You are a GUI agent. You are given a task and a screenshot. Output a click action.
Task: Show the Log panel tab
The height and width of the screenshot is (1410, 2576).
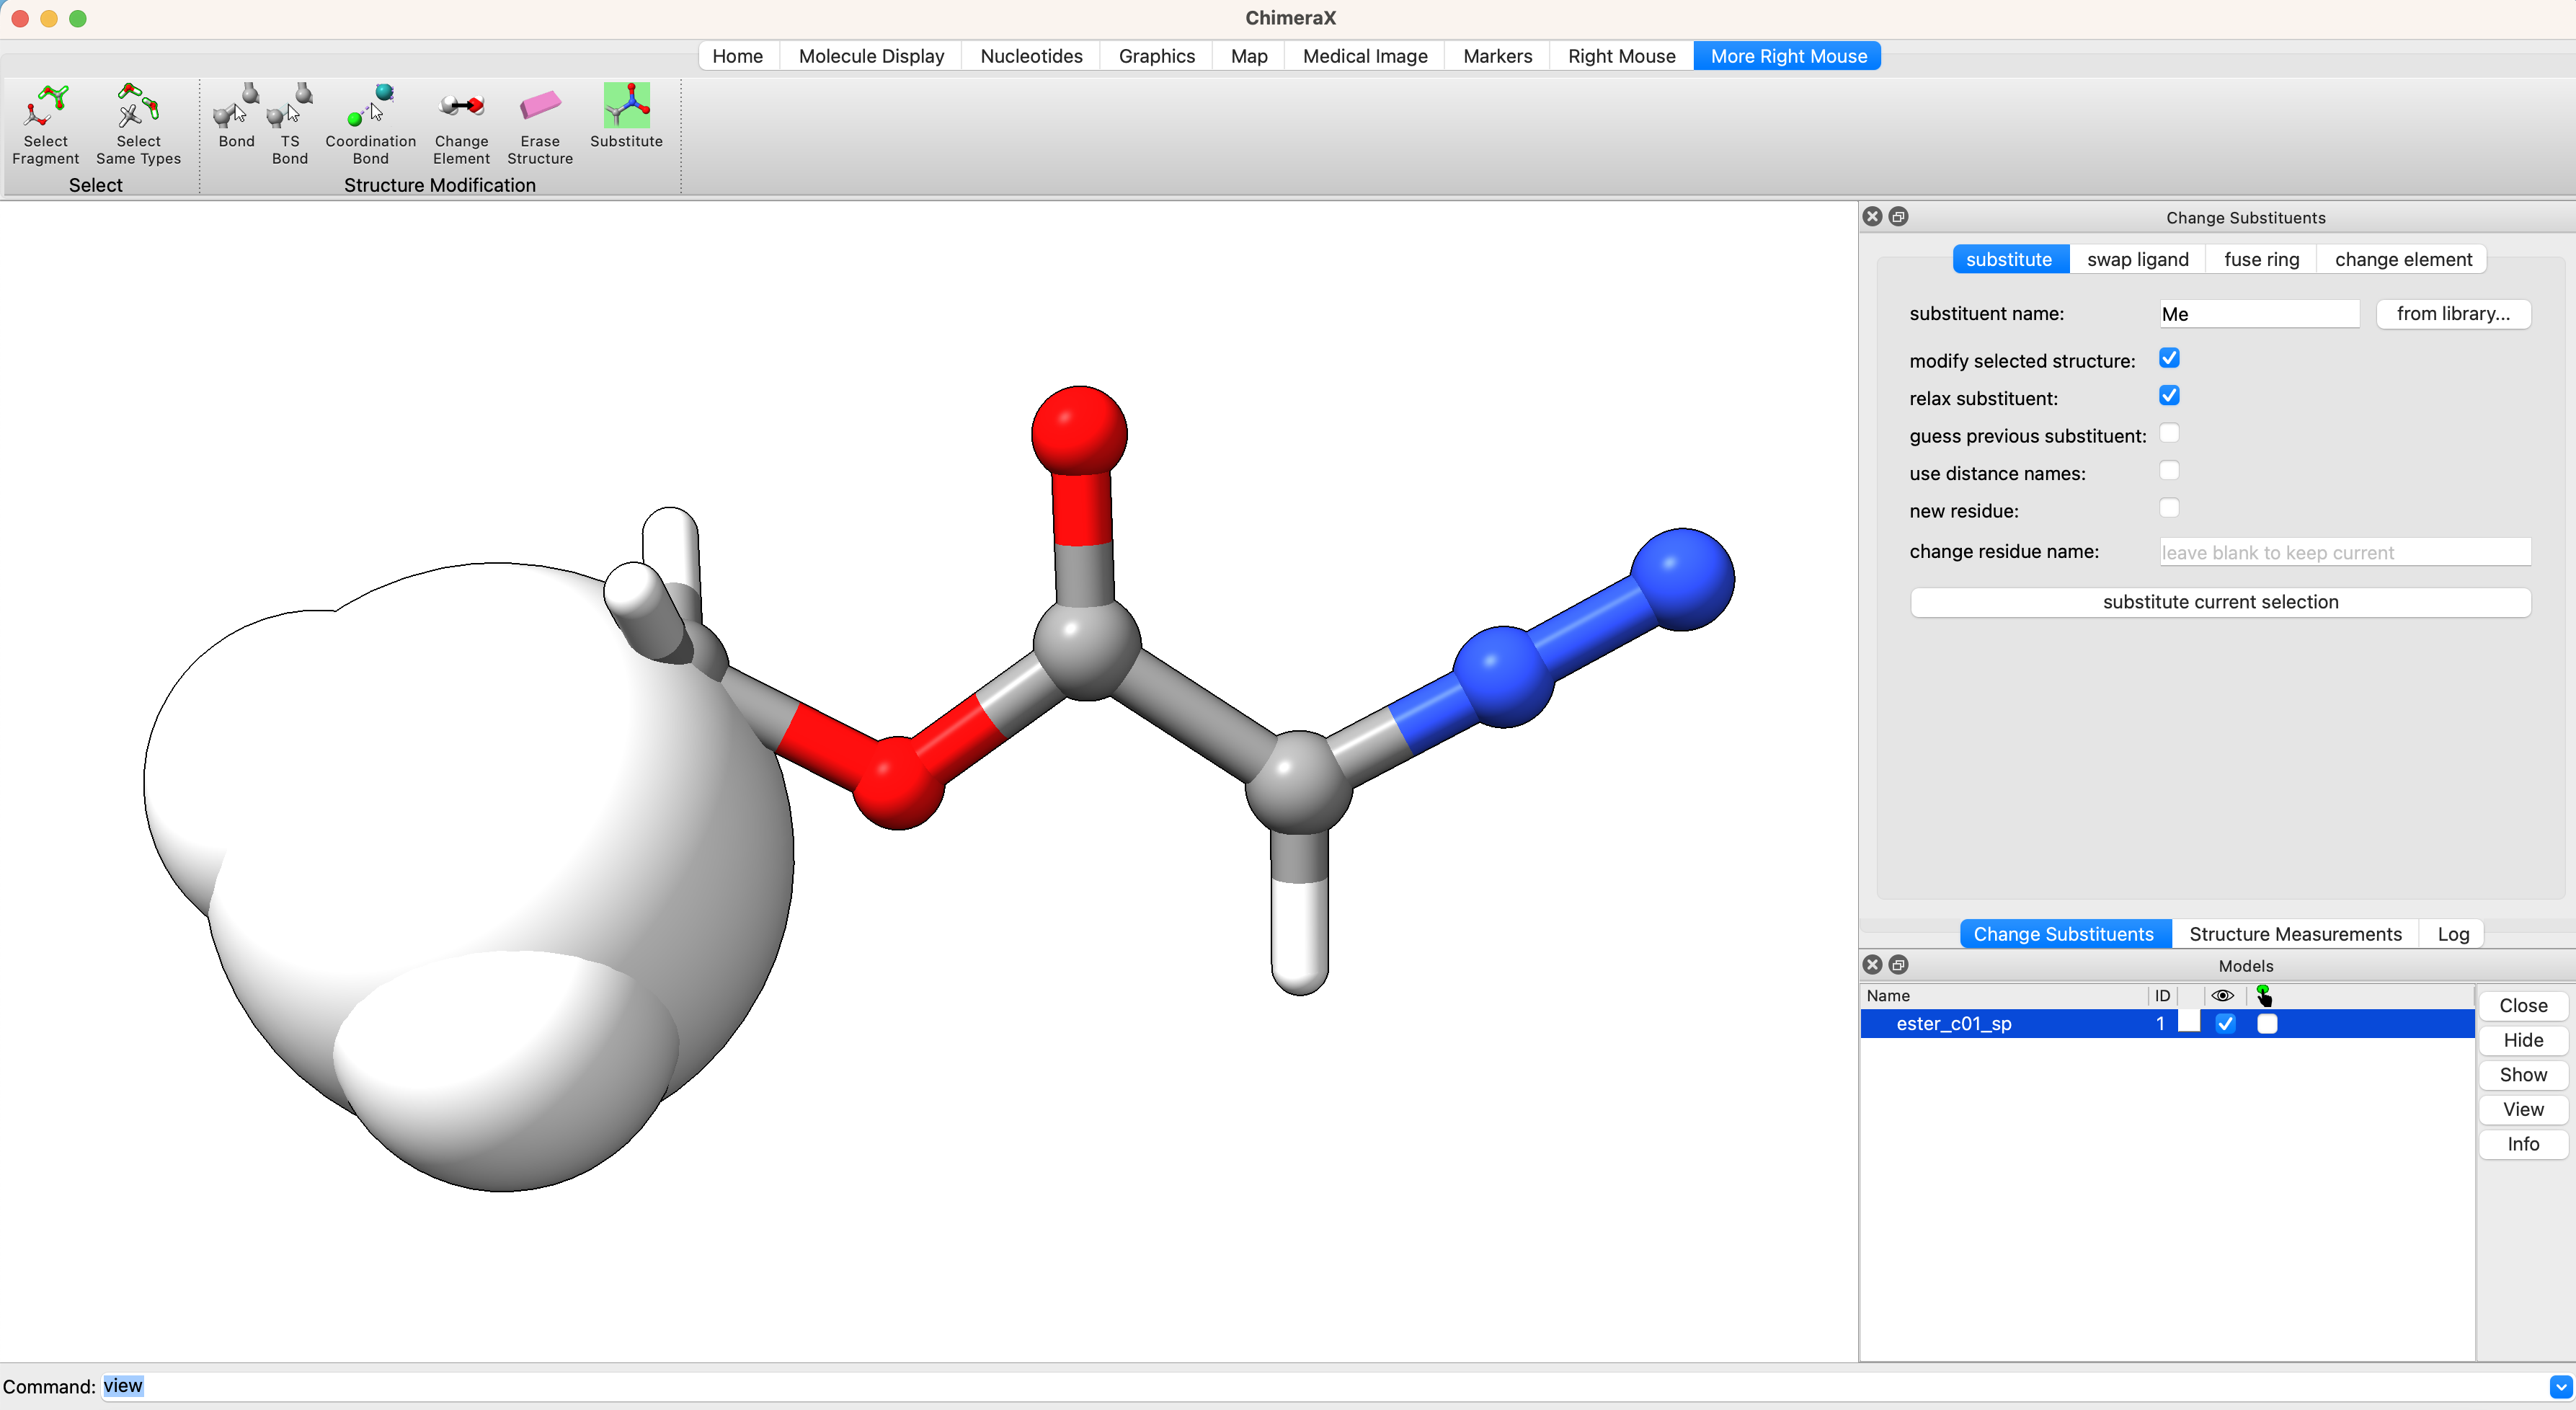pos(2453,934)
